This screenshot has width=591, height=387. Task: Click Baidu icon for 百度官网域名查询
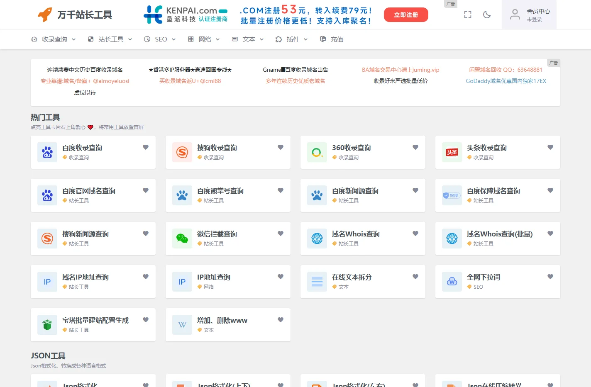47,195
